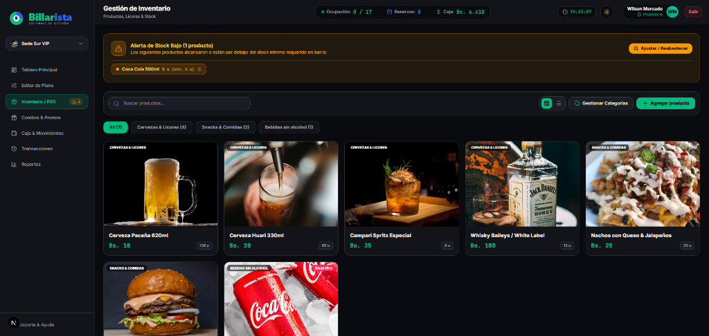This screenshot has width=709, height=336.
Task: Open the Cerveza Paceña 620ml product image
Action: [161, 184]
